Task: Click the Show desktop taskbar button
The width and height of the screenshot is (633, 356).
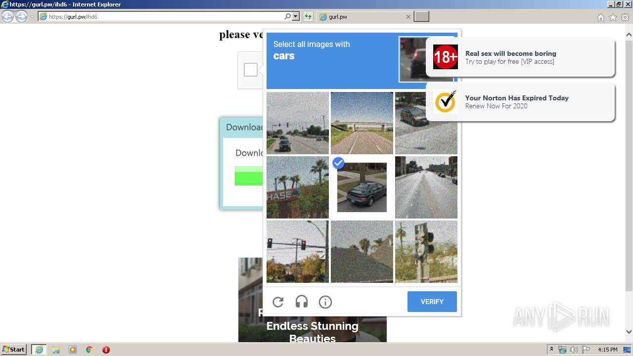Action: [x=628, y=350]
